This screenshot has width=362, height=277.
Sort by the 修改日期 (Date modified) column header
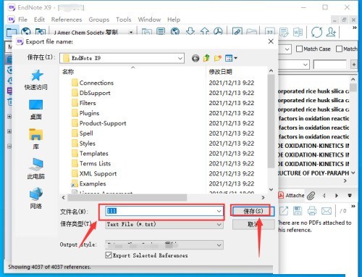220,72
